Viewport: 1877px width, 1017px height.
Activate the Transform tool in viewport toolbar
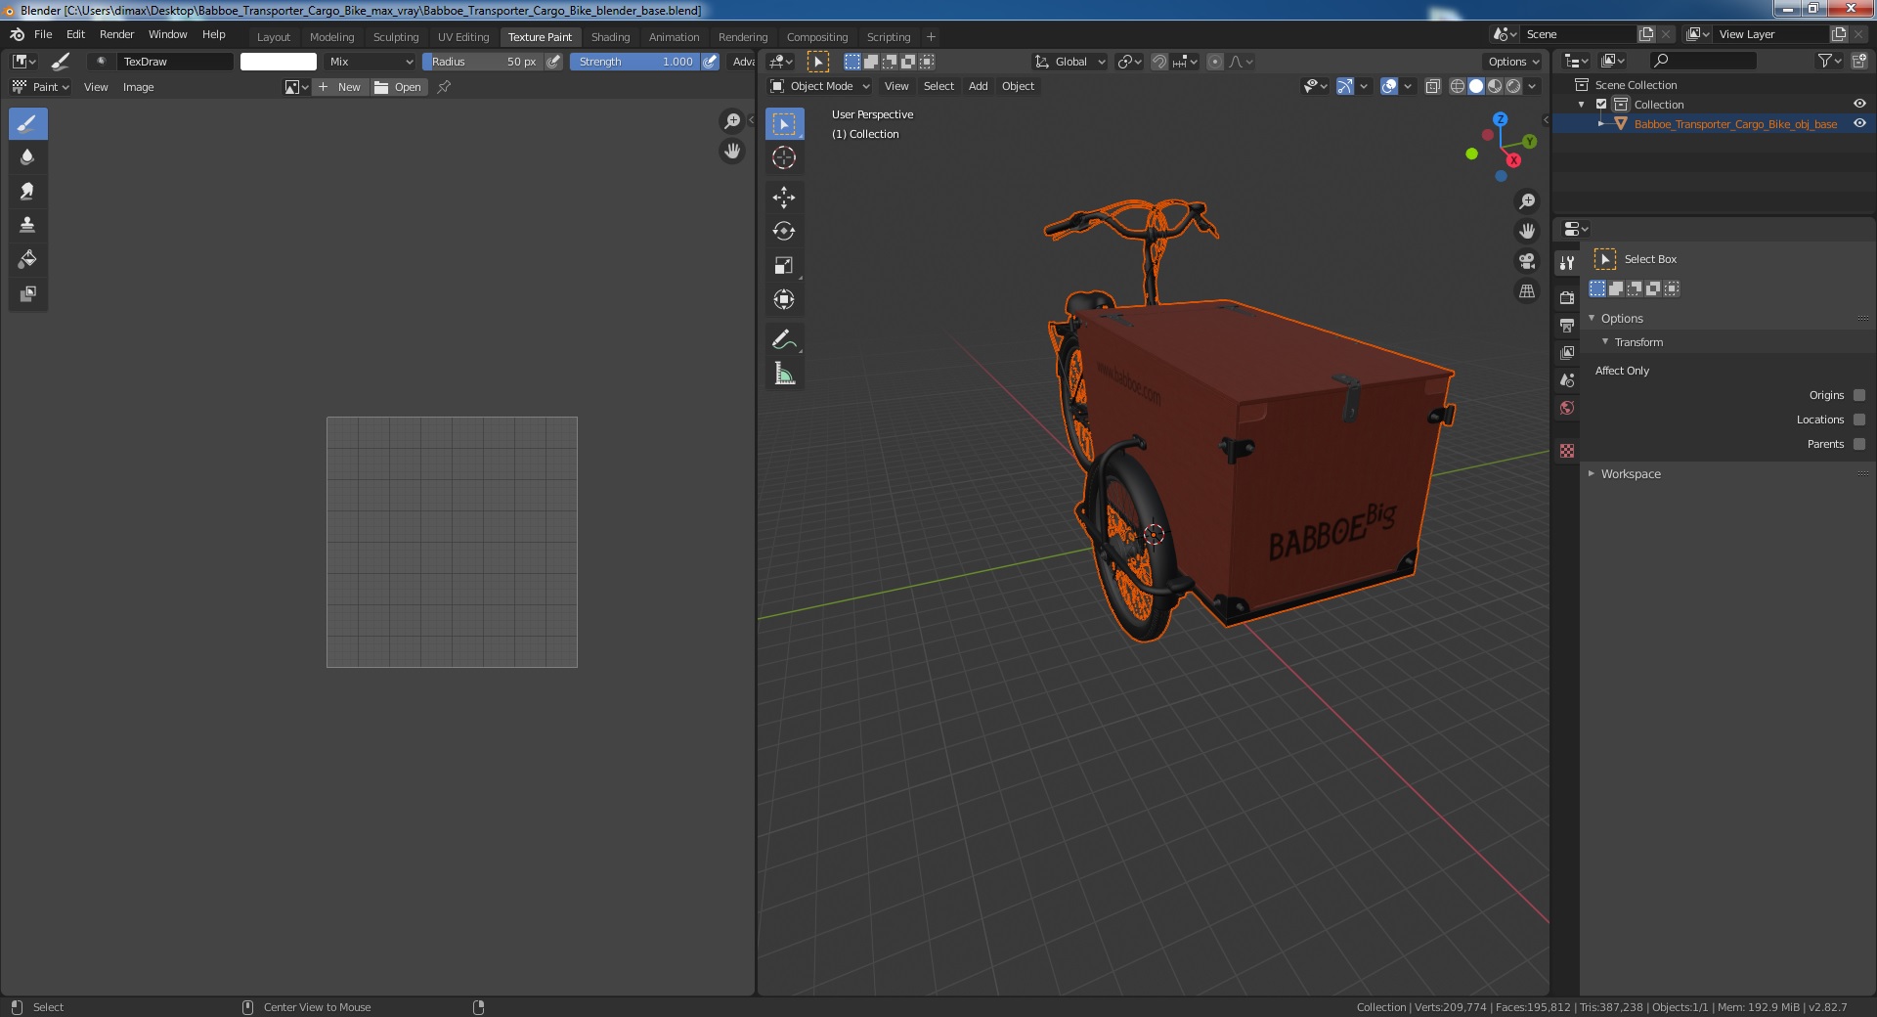[784, 300]
